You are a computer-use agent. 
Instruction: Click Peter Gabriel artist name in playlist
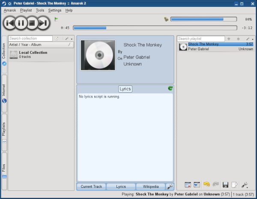[x=198, y=49]
